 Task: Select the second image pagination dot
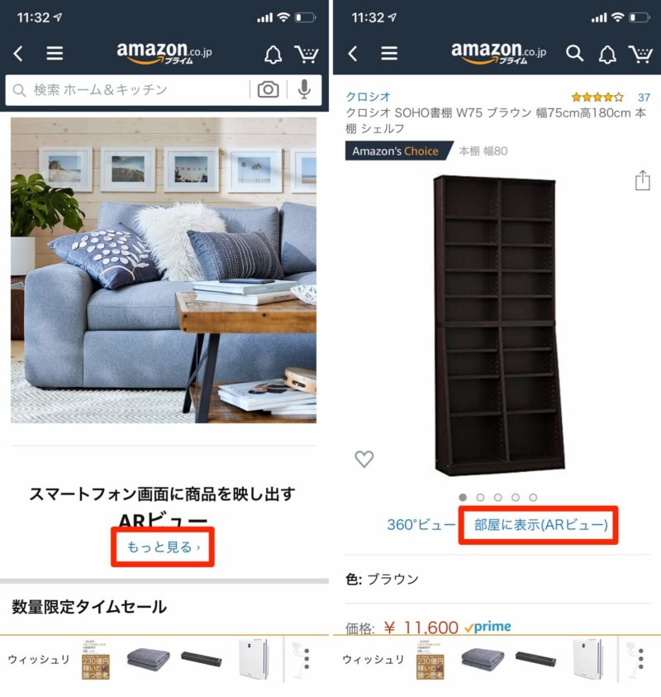point(480,498)
